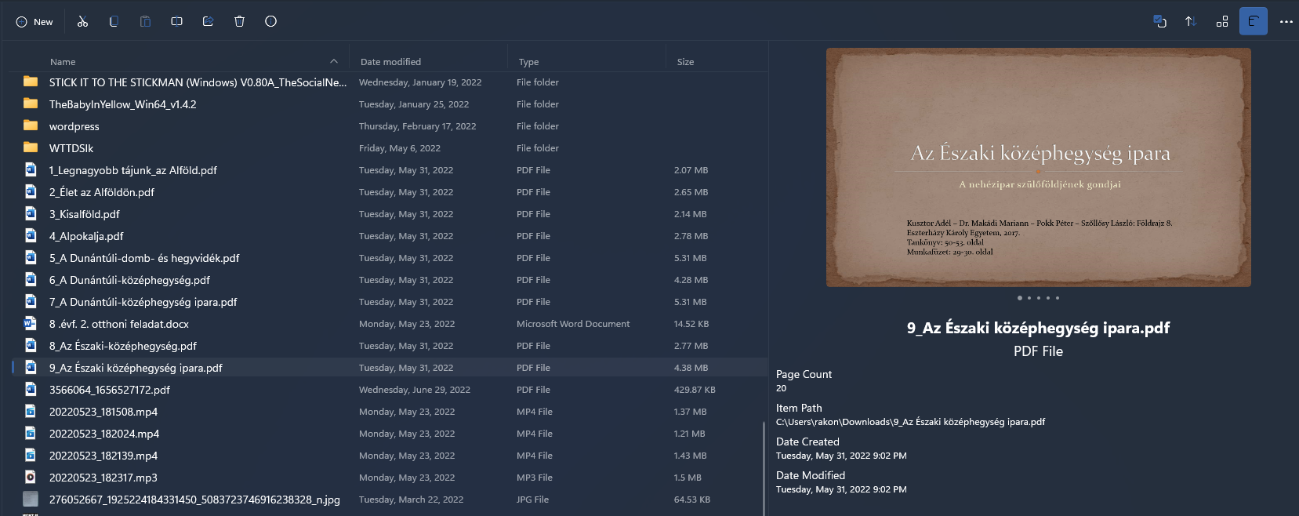Click the Word icon of 8 .évf. 2. otthoni feladat.docx

[31, 323]
